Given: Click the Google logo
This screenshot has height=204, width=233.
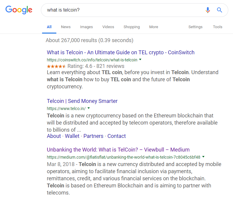Looking at the screenshot, I should (19, 10).
